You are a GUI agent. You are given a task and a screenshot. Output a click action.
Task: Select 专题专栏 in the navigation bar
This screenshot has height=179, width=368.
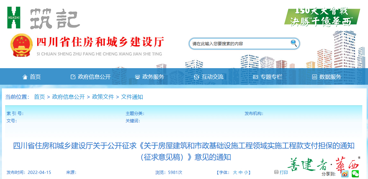tap(268, 77)
